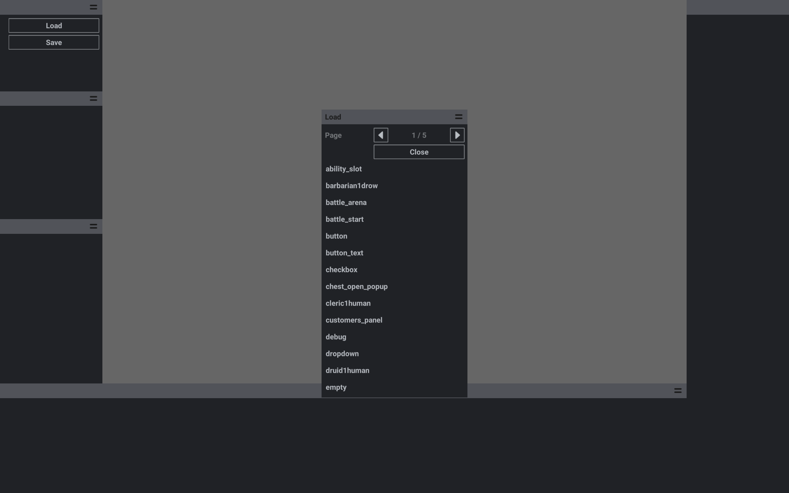Click the Load dialog's hamburger menu icon

(x=459, y=117)
